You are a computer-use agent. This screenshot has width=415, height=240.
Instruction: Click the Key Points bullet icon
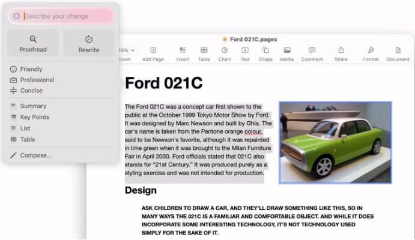(x=13, y=116)
